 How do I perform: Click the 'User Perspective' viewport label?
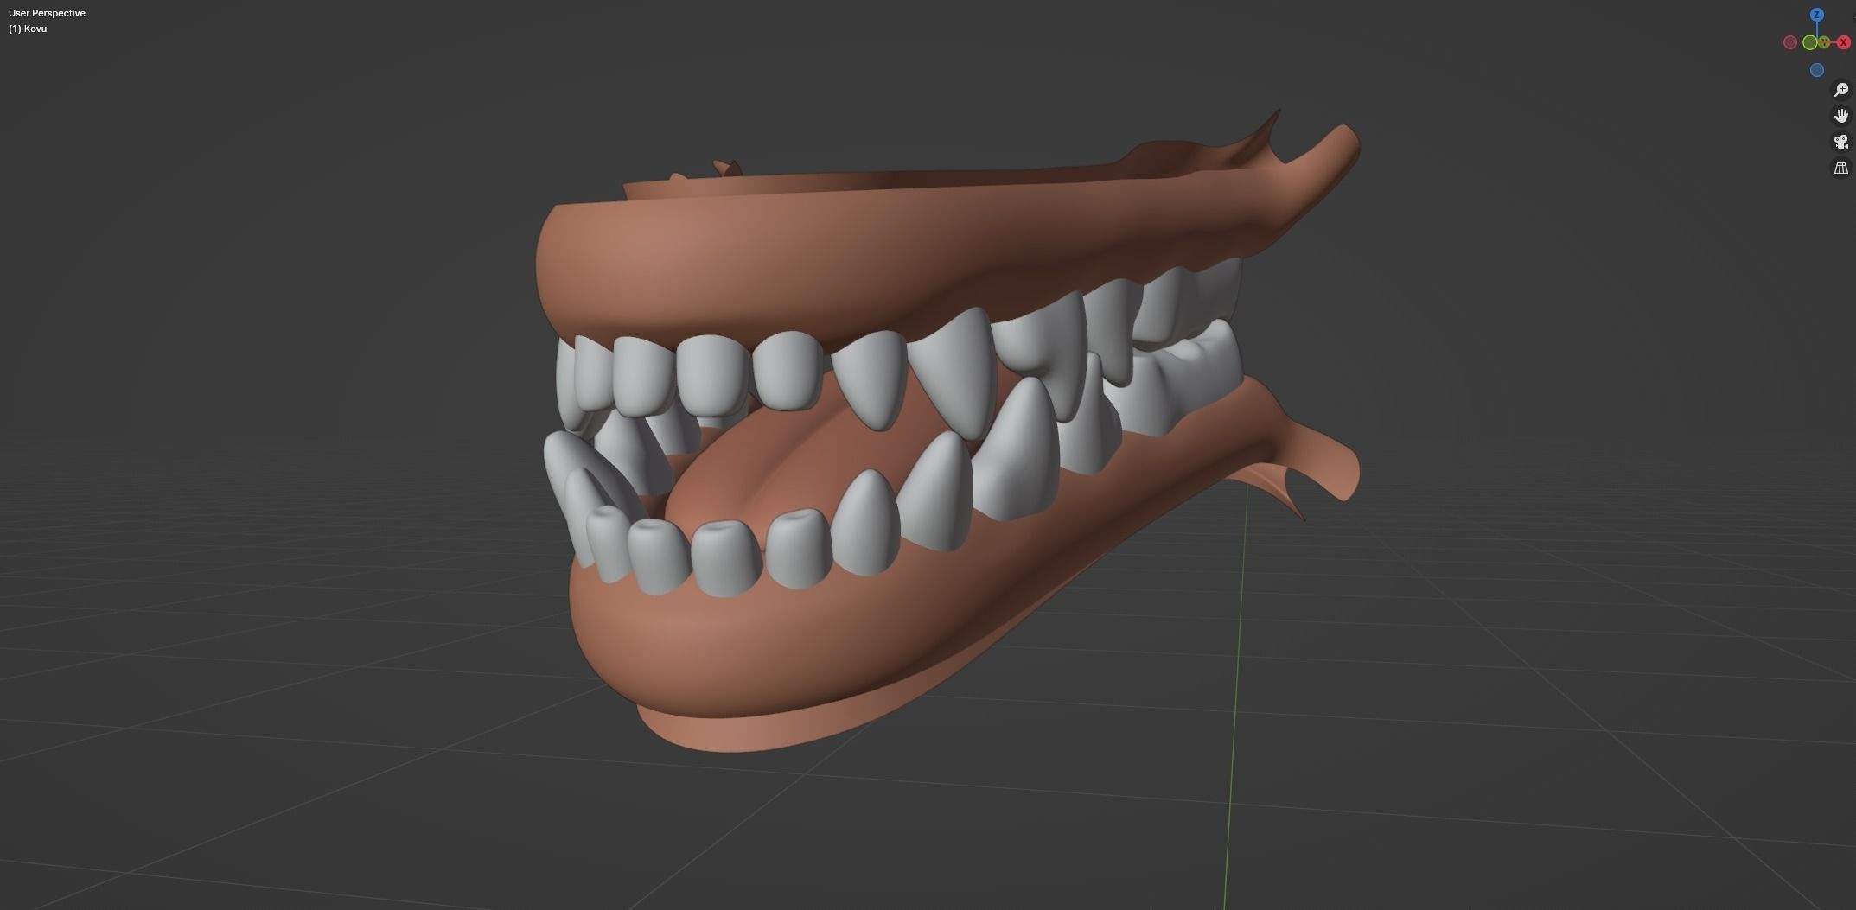tap(47, 13)
